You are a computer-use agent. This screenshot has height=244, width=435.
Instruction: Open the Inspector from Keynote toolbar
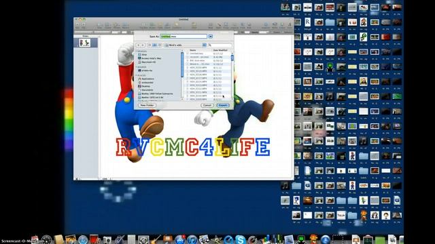click(266, 26)
